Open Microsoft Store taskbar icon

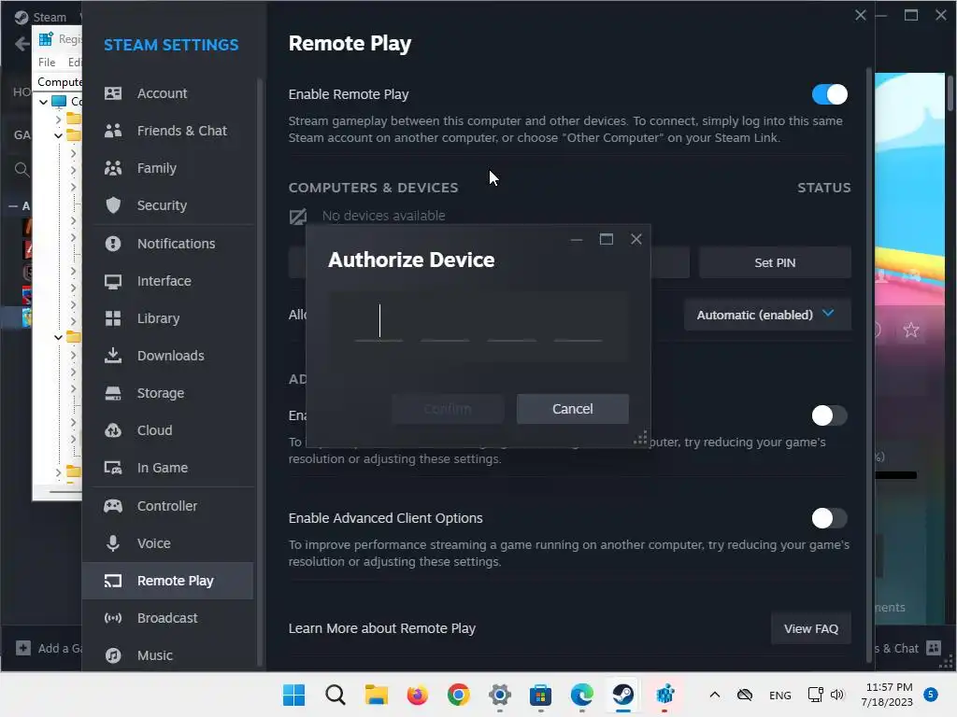[x=541, y=695]
